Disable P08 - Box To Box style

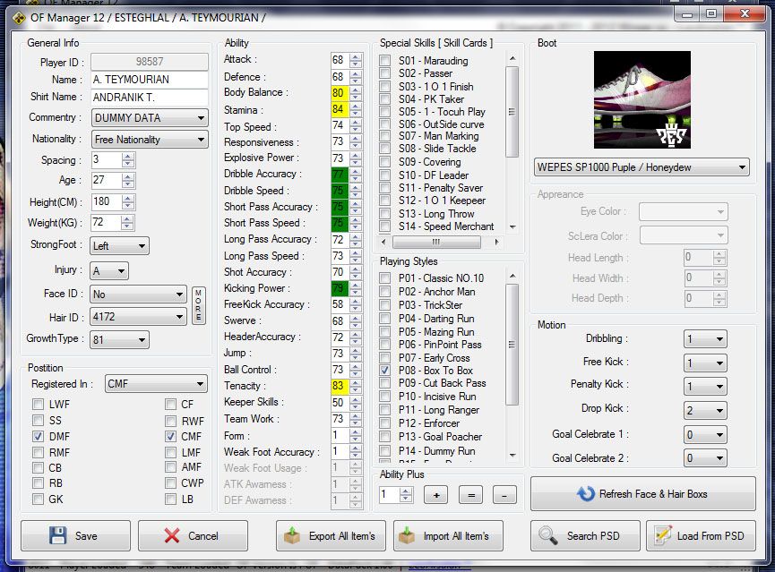(384, 370)
